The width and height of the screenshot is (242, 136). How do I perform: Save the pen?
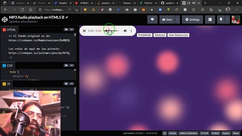(167, 19)
